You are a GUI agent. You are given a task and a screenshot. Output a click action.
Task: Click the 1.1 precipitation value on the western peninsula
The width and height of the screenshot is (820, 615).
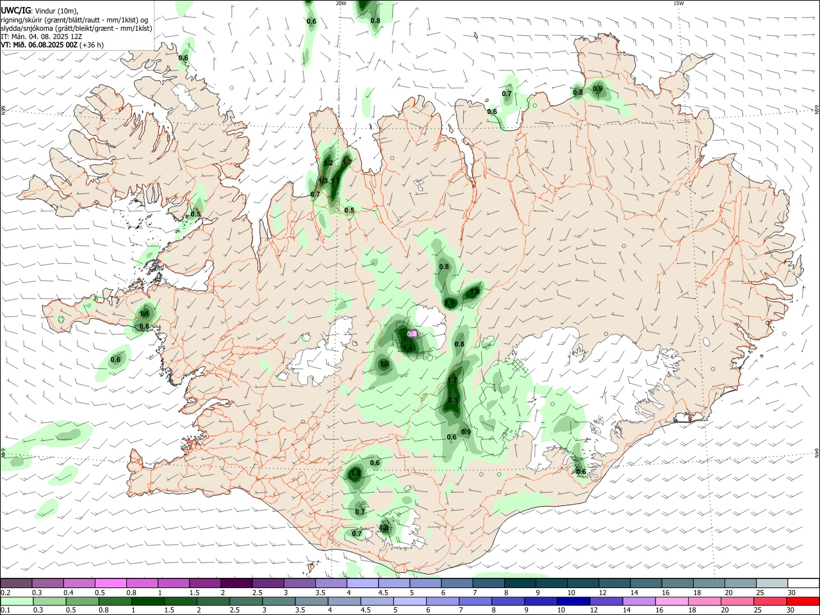(x=145, y=314)
